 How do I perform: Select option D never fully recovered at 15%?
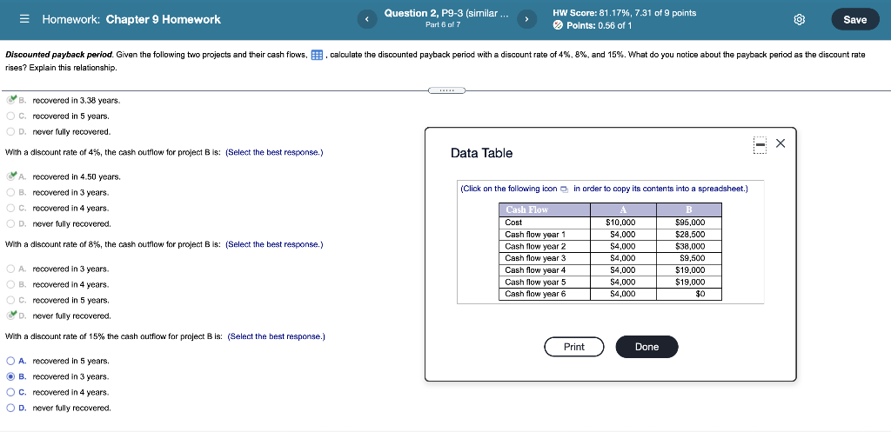10,408
